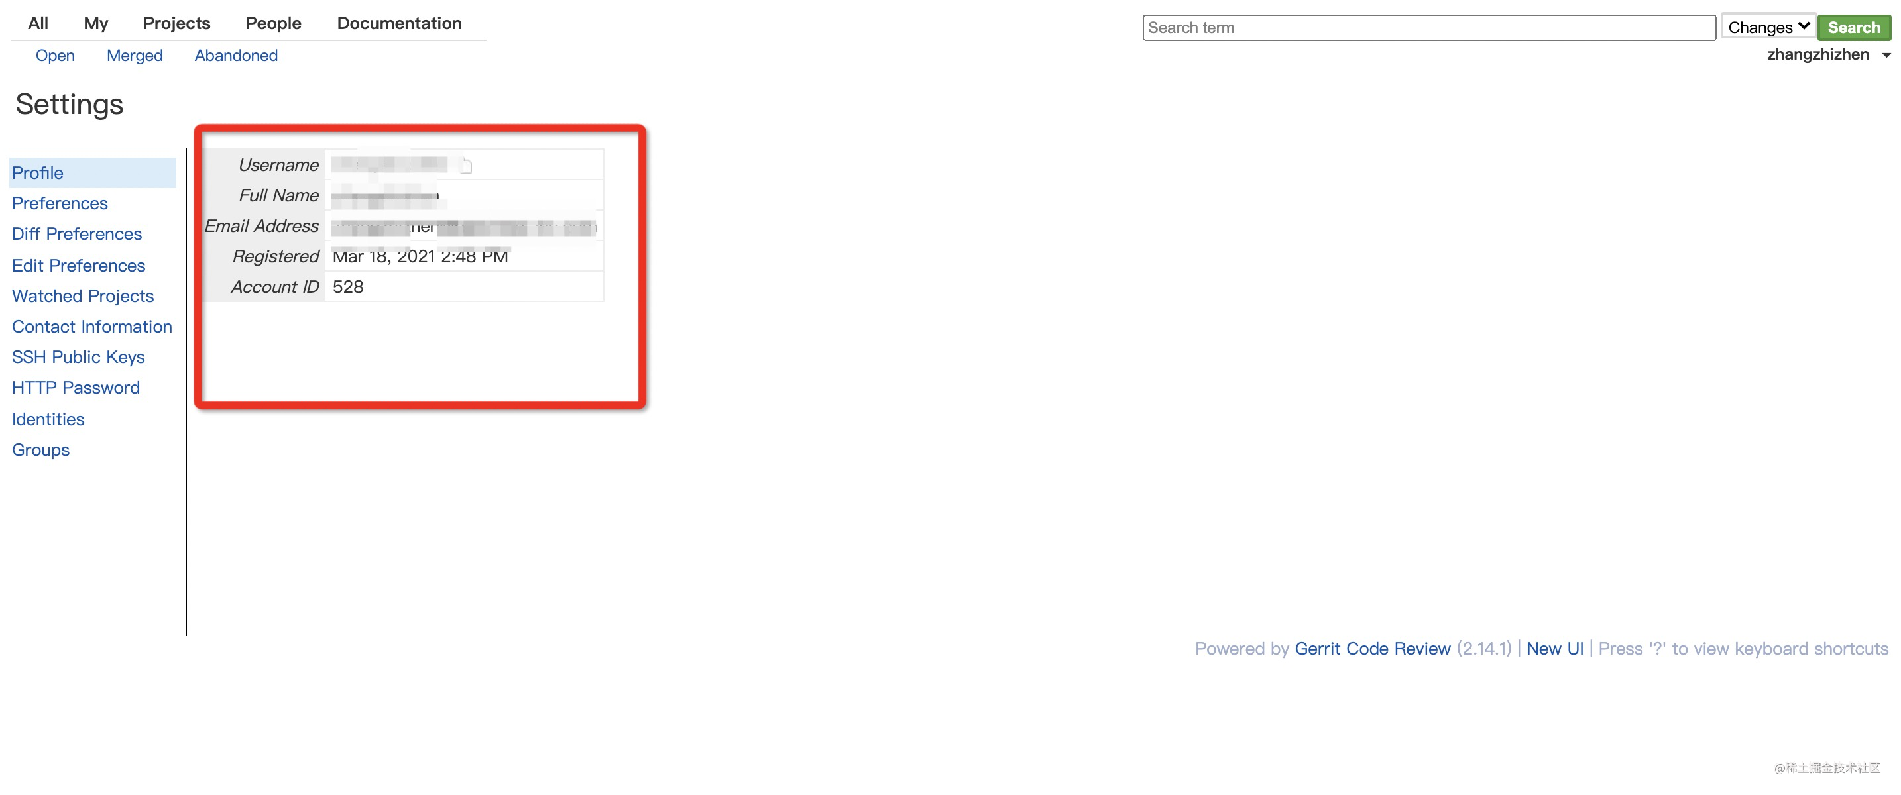The image size is (1901, 795).
Task: Click the green Search button
Action: click(x=1853, y=27)
